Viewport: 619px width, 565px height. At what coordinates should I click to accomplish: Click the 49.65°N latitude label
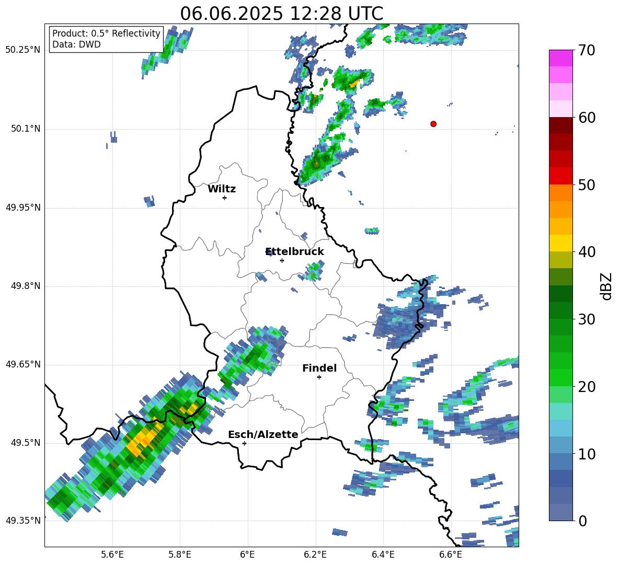(x=23, y=364)
